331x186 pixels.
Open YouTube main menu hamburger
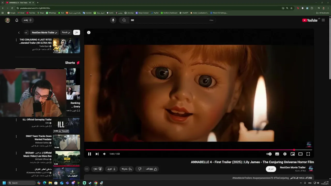coord(323,20)
